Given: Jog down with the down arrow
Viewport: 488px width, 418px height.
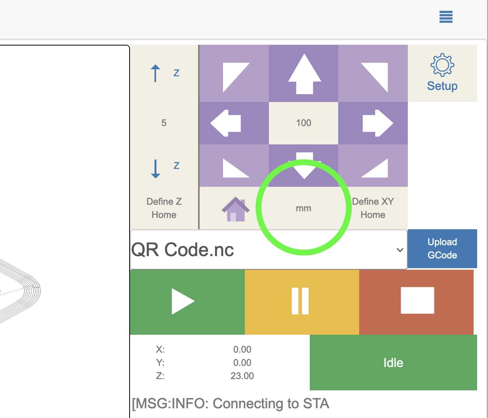Looking at the screenshot, I should click(x=304, y=166).
